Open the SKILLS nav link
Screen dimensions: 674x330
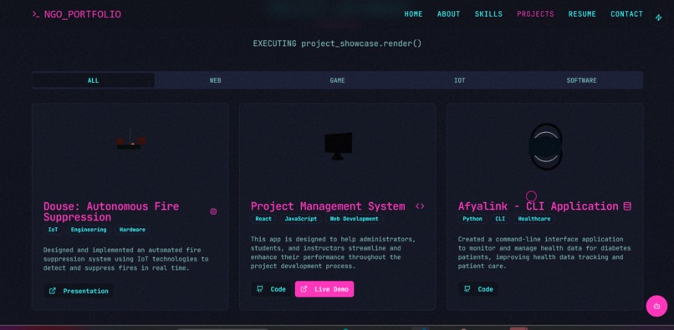click(488, 13)
